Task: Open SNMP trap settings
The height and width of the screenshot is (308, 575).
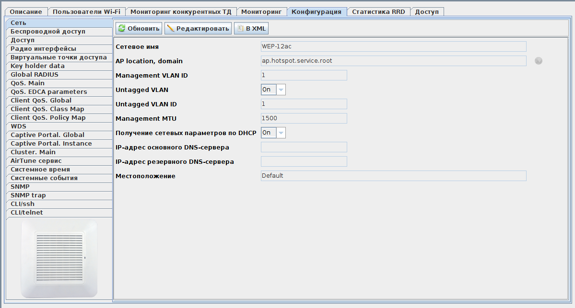Action: click(59, 195)
